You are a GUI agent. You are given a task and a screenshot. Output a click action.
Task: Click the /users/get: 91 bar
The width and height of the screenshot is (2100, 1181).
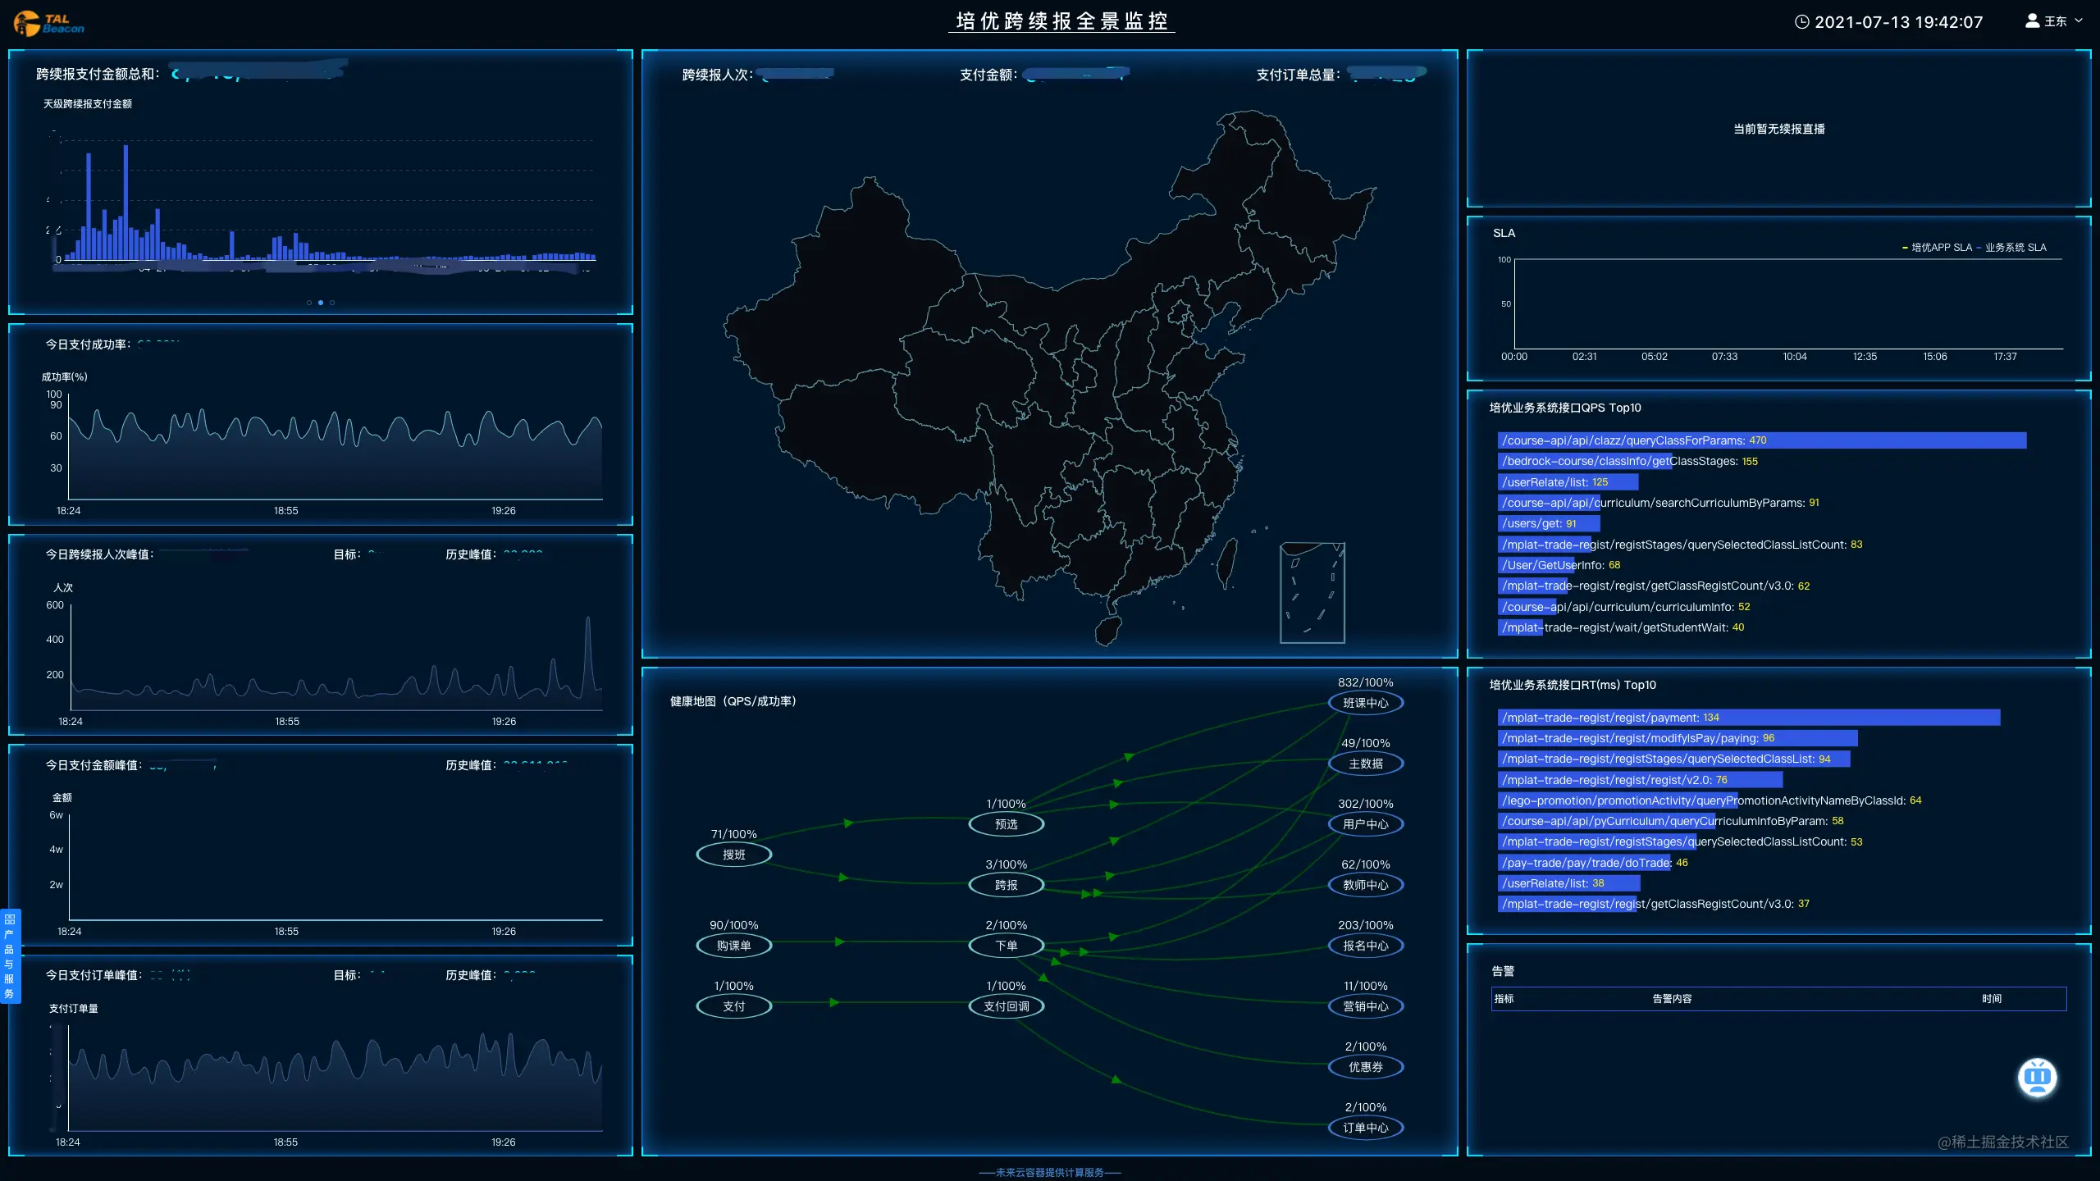(x=1549, y=523)
